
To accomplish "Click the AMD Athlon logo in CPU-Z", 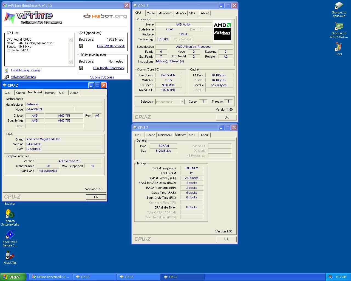I will (222, 31).
